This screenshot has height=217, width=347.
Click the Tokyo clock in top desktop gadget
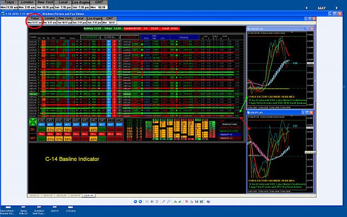point(9,4)
